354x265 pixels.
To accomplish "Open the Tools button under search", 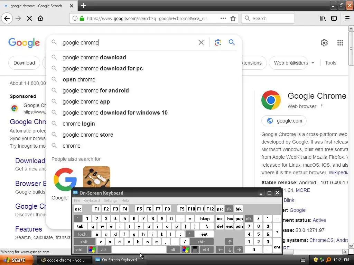I will point(330,63).
